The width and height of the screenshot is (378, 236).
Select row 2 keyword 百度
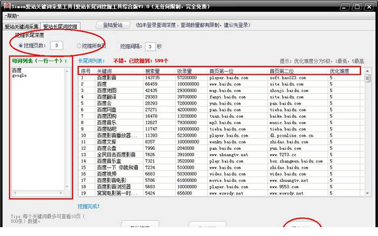click(101, 84)
